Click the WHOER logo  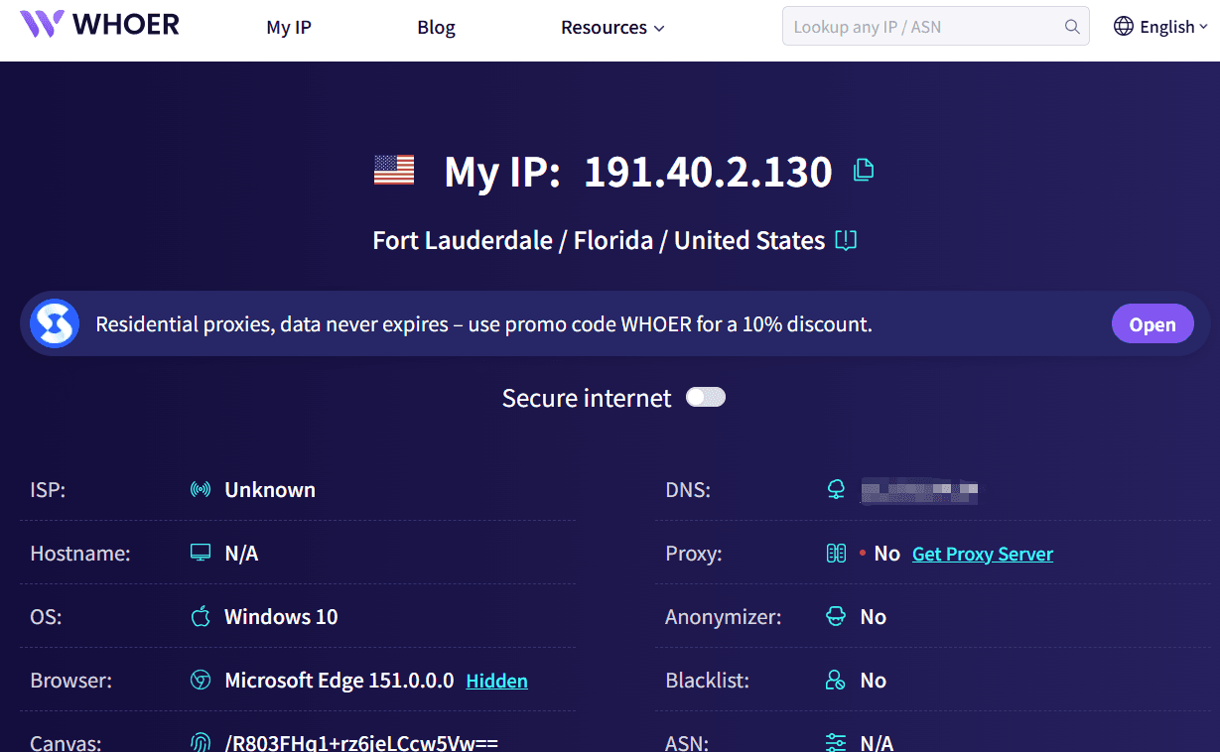click(x=100, y=24)
